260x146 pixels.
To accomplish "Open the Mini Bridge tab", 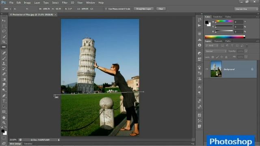I will point(15,144).
